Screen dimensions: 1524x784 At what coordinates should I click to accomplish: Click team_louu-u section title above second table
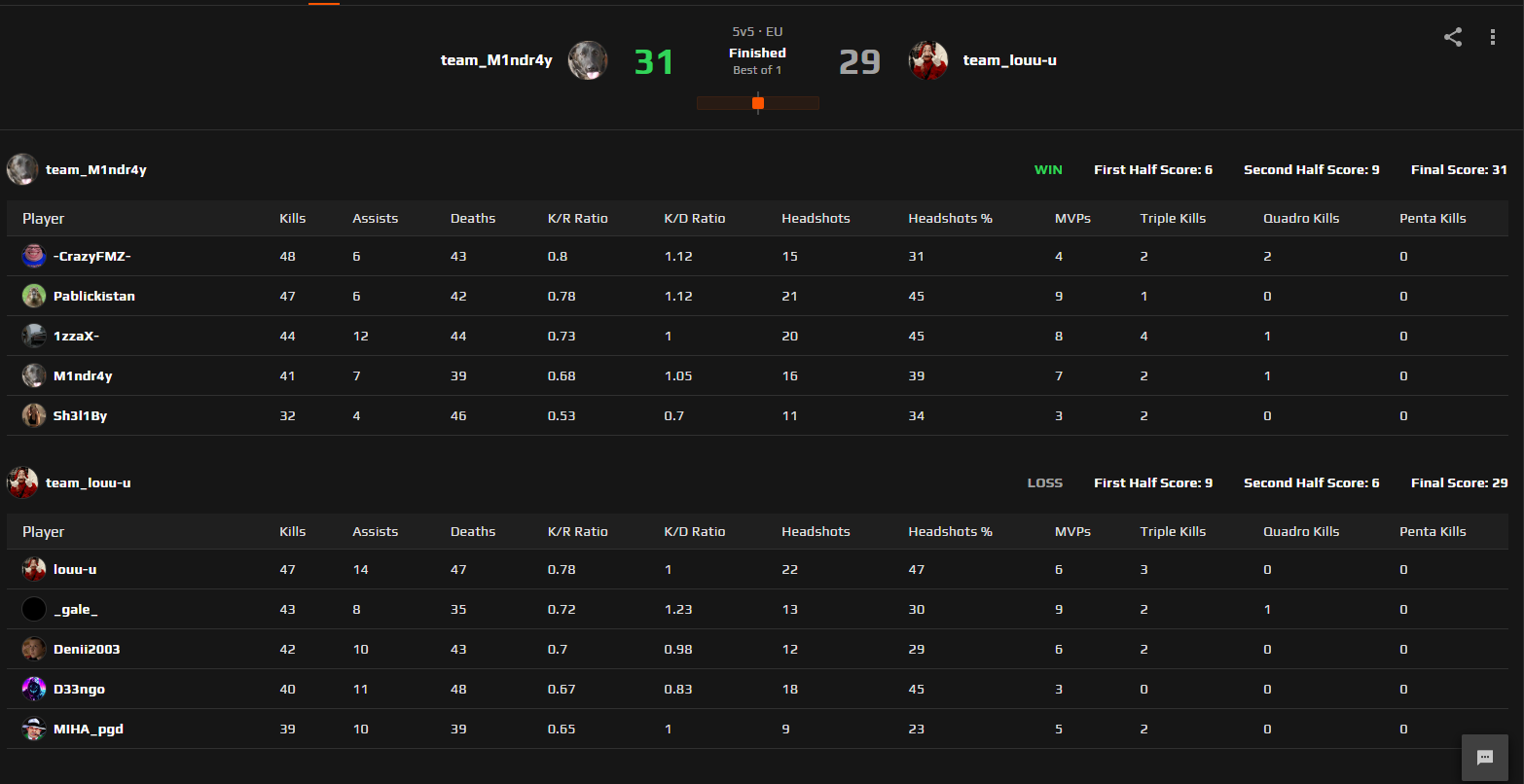(89, 482)
